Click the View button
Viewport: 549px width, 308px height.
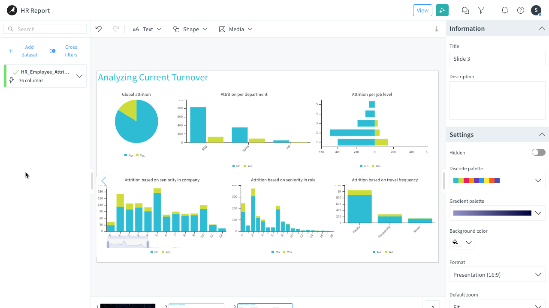(422, 10)
